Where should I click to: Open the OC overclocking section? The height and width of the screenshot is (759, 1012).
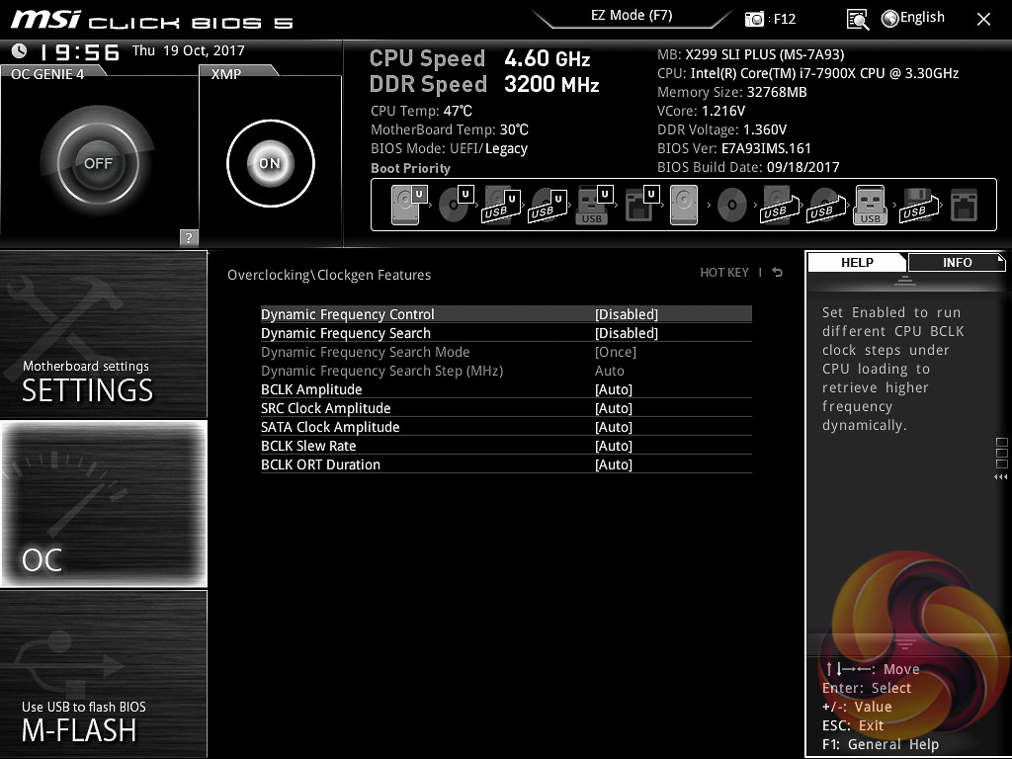(x=103, y=503)
